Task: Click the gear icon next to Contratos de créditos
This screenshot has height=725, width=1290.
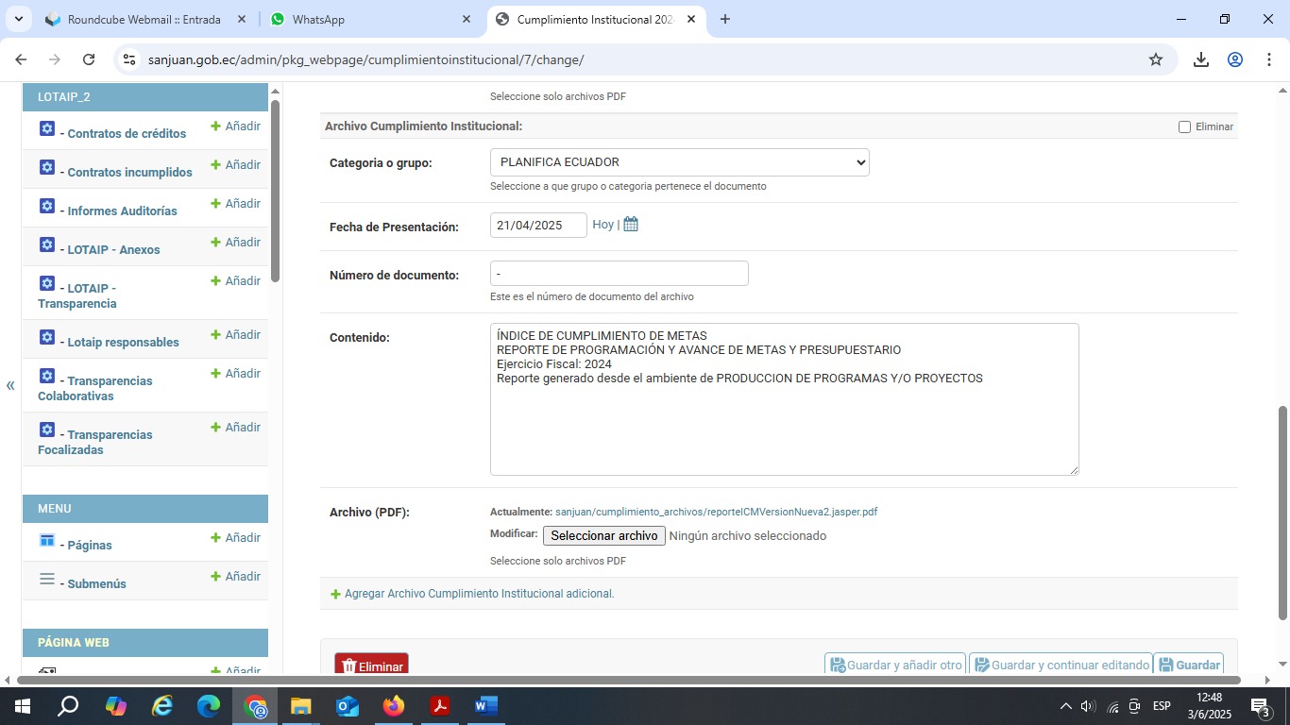Action: point(47,128)
